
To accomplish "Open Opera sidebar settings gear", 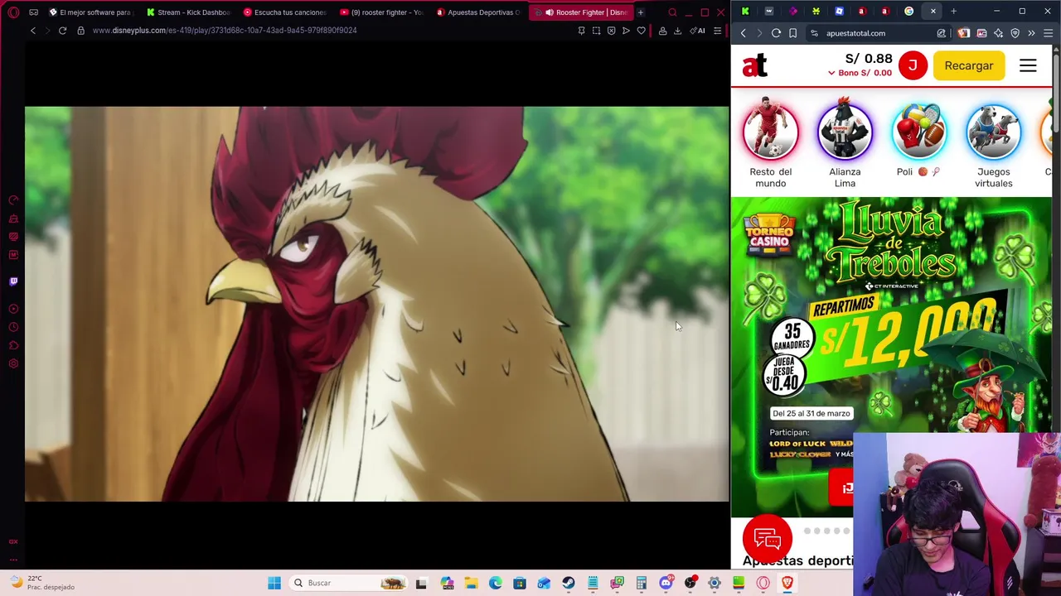I will tap(13, 363).
